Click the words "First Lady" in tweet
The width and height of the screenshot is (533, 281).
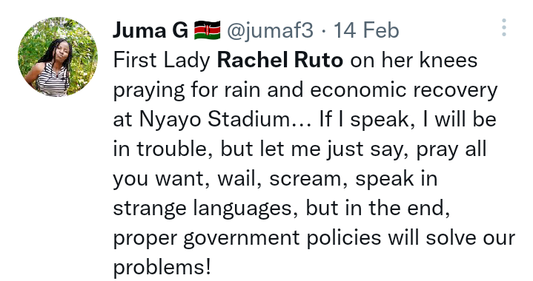pos(162,61)
